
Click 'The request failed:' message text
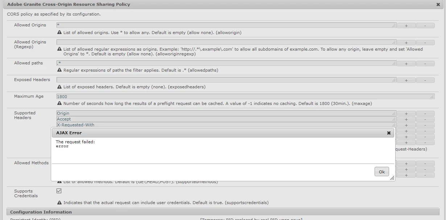pyautogui.click(x=75, y=142)
